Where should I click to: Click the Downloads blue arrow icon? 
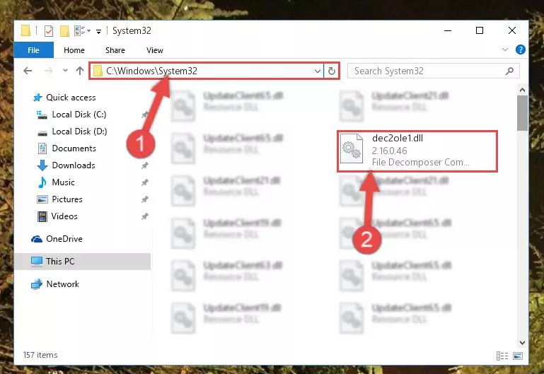pyautogui.click(x=42, y=165)
